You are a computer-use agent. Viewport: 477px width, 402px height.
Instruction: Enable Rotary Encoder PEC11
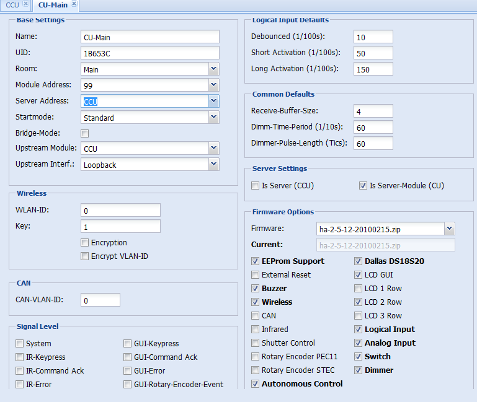pyautogui.click(x=255, y=356)
